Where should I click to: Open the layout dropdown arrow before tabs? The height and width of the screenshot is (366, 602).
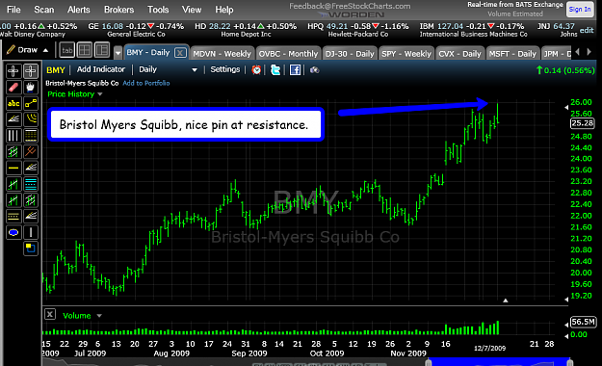(x=118, y=53)
